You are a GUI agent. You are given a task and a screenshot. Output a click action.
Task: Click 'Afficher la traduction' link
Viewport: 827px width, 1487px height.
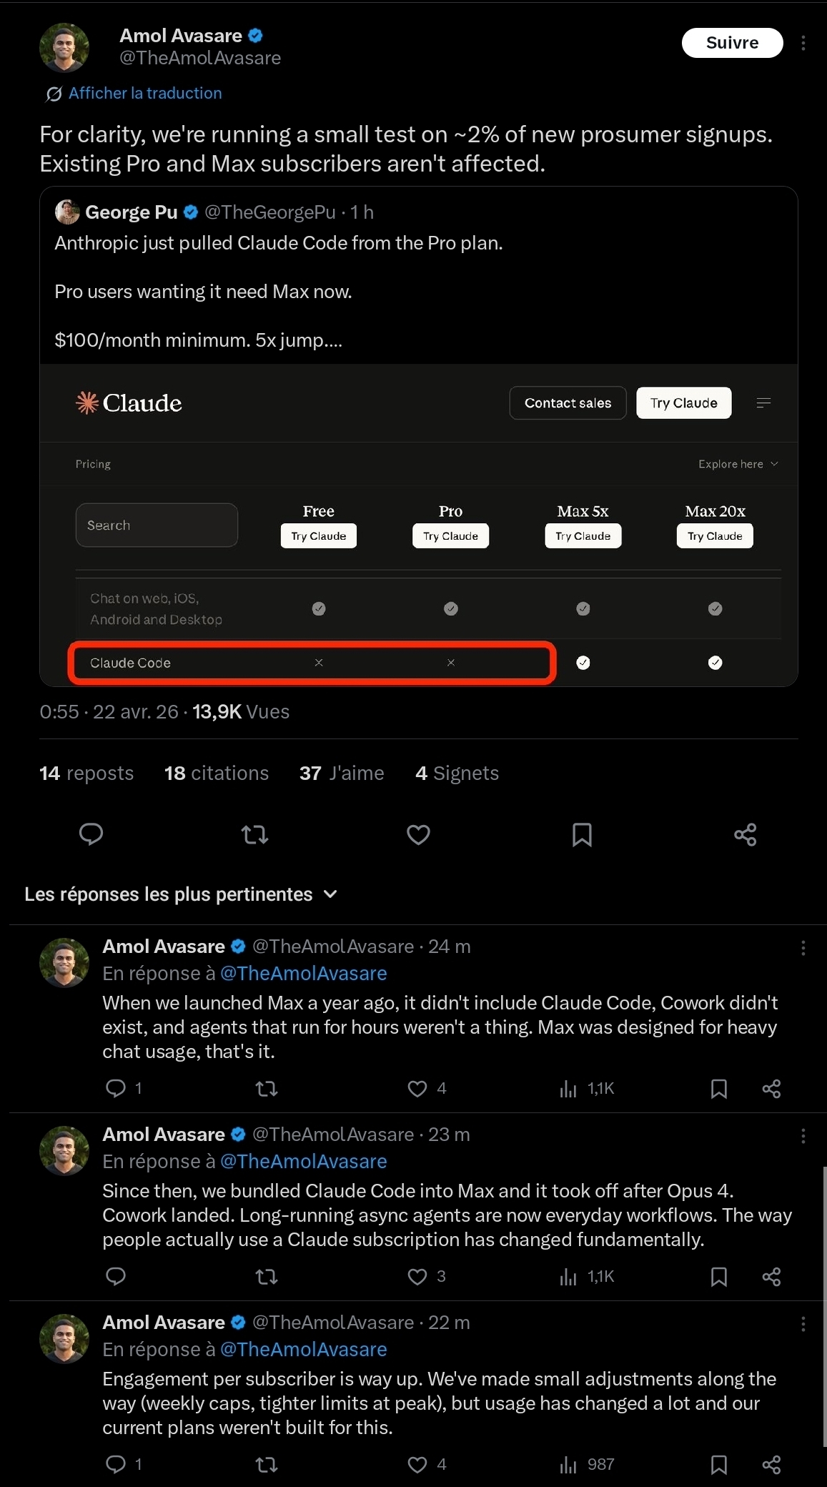point(144,93)
